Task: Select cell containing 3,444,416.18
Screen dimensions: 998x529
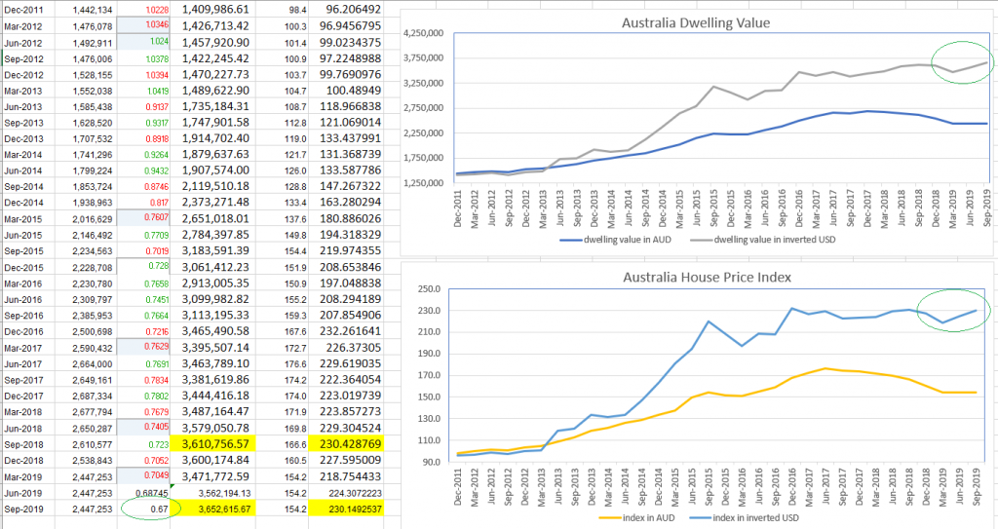Action: pyautogui.click(x=215, y=396)
